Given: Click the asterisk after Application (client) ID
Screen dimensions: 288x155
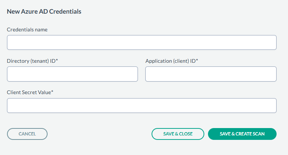Looking at the screenshot, I should coord(197,61).
